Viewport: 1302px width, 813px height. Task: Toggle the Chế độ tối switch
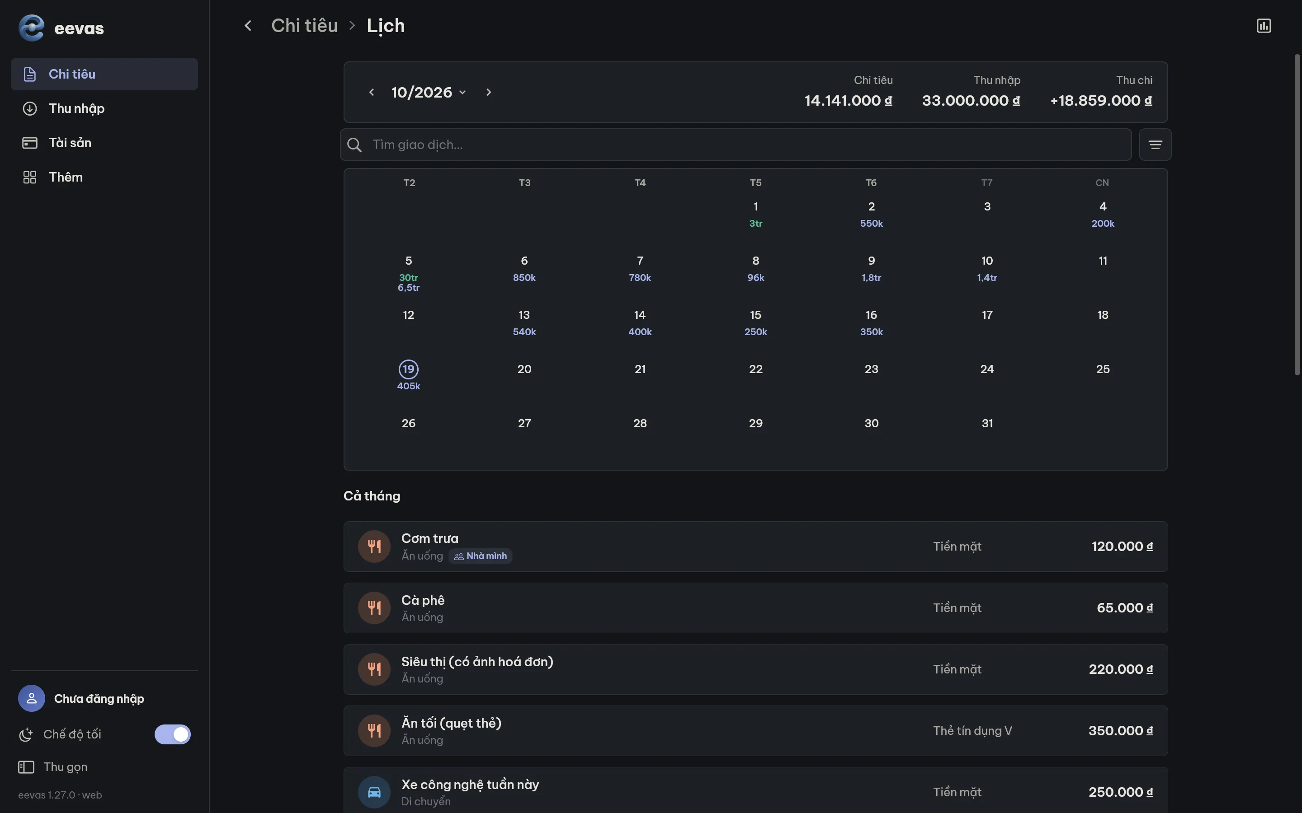click(172, 734)
